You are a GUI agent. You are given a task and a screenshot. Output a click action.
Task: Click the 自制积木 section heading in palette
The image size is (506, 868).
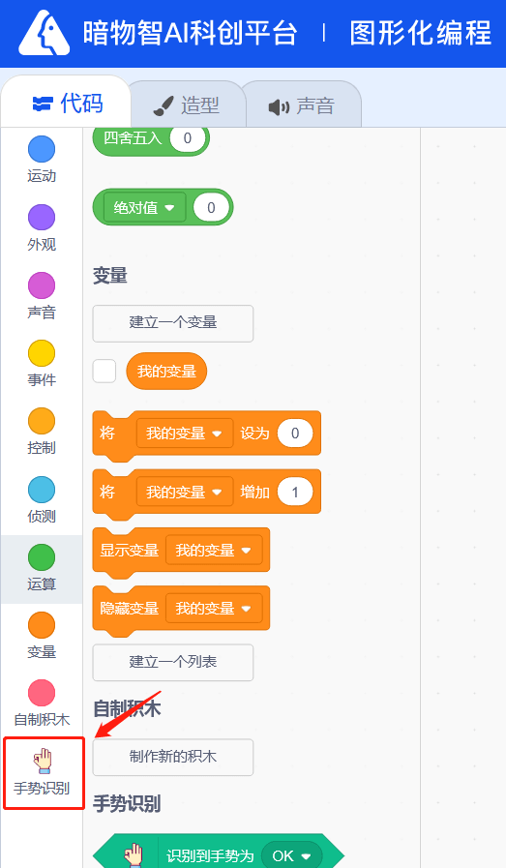[127, 708]
